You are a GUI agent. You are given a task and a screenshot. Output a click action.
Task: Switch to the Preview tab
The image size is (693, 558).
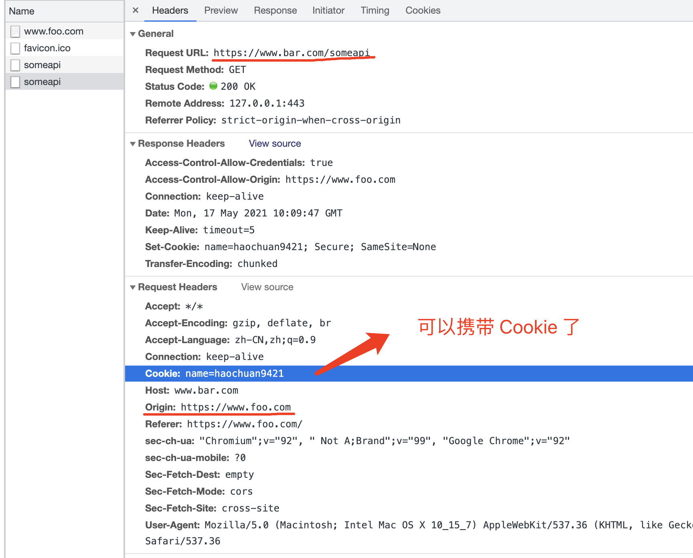click(221, 10)
